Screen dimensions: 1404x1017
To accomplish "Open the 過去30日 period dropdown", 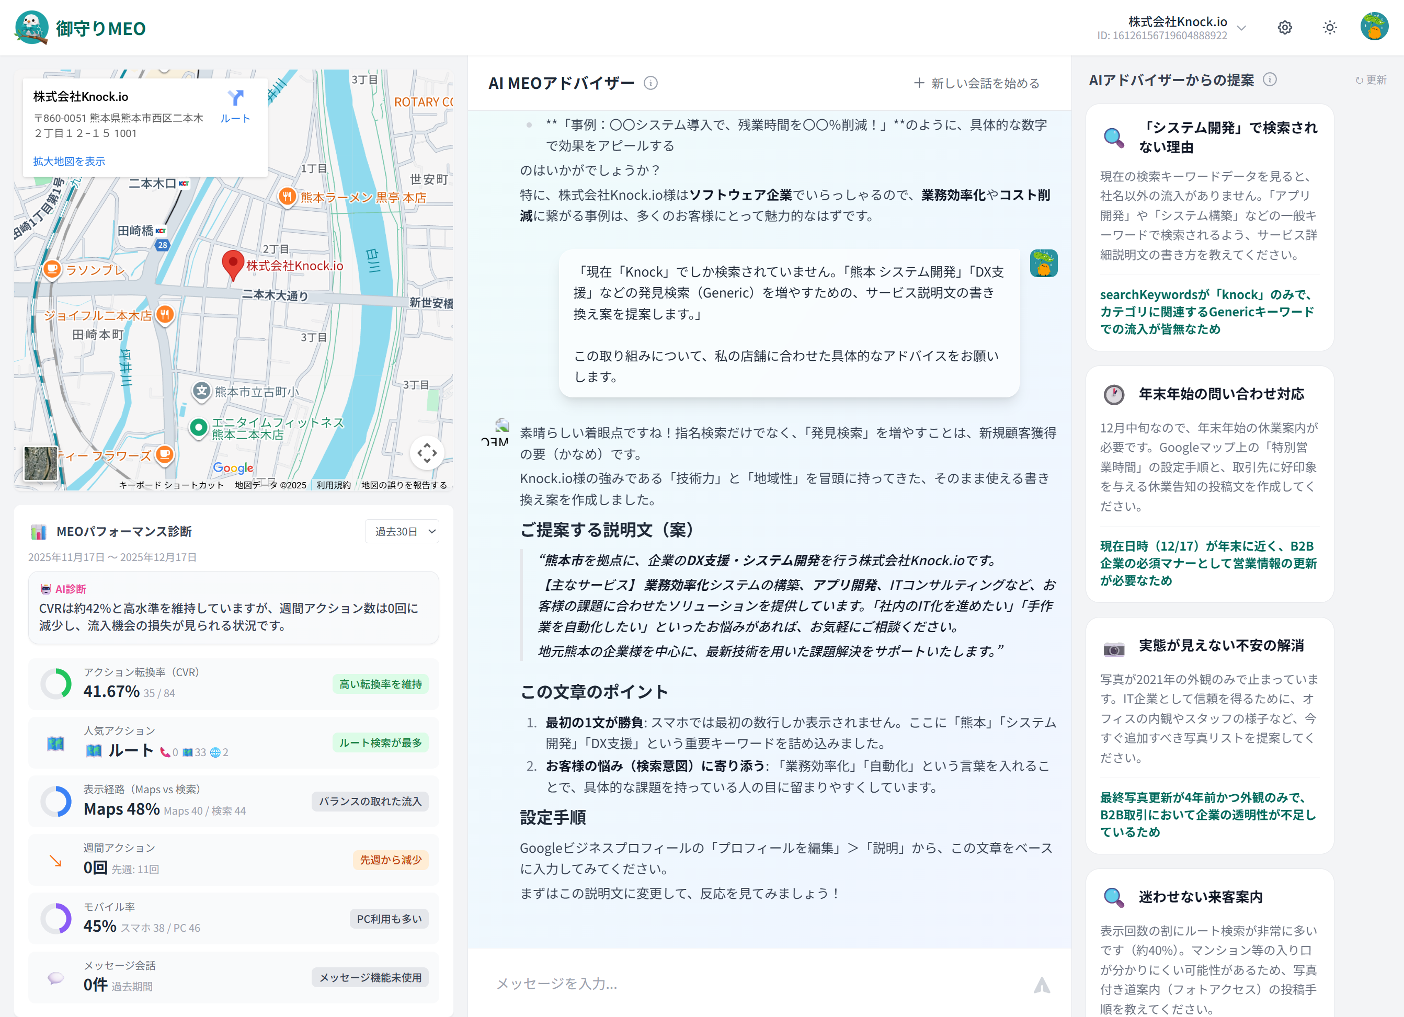I will click(402, 531).
